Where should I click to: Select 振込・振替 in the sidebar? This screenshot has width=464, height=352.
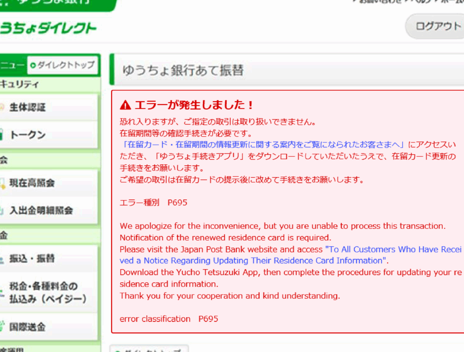49,259
